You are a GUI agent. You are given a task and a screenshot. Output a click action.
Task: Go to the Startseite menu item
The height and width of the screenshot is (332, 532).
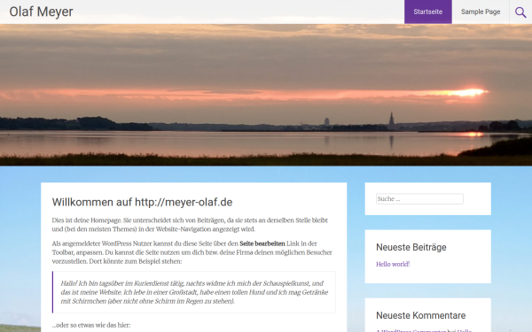tap(428, 12)
